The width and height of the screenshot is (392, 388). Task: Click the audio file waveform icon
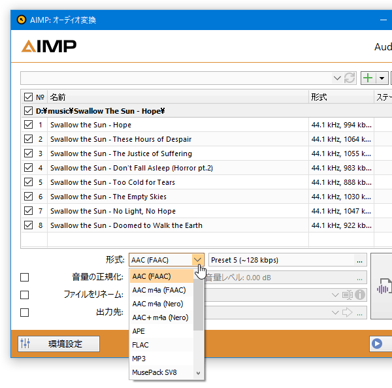384,286
